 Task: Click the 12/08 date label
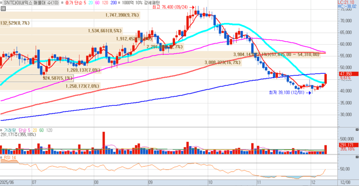(345, 182)
